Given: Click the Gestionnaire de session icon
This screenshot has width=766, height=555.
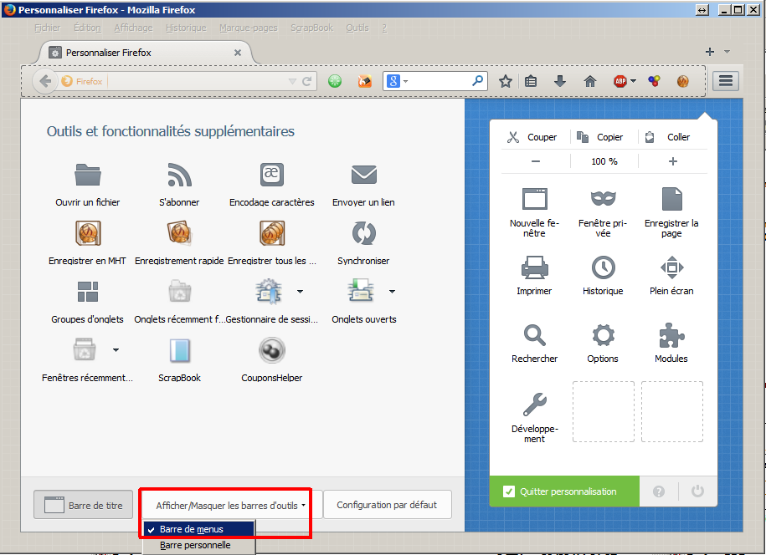Looking at the screenshot, I should point(269,292).
